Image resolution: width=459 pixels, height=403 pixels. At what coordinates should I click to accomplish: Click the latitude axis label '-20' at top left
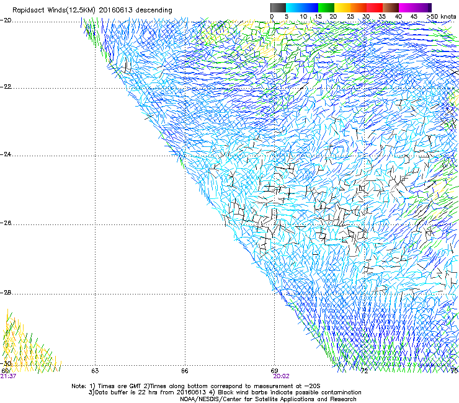click(6, 20)
